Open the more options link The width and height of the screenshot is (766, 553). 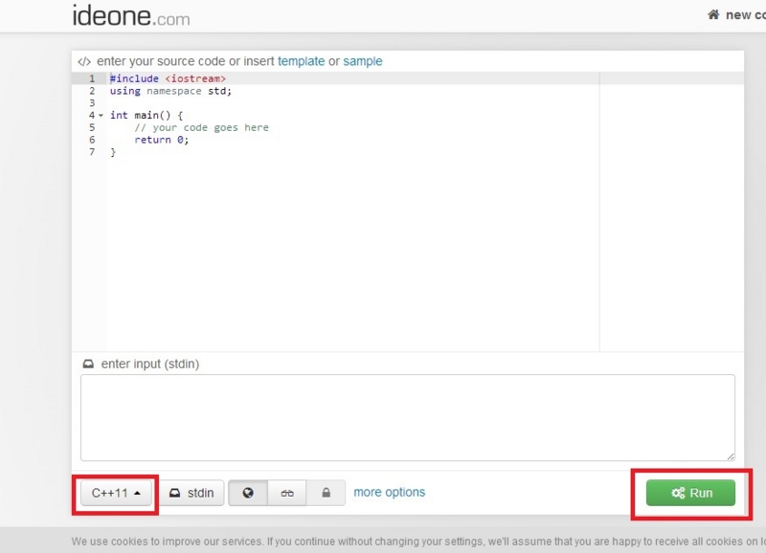[390, 492]
